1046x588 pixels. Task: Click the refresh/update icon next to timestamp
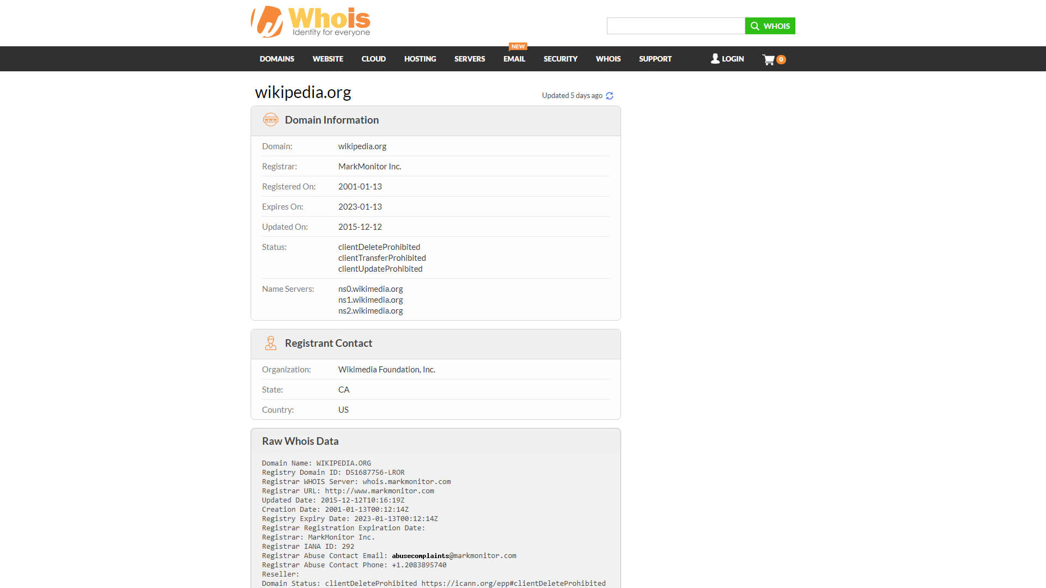[x=609, y=95]
